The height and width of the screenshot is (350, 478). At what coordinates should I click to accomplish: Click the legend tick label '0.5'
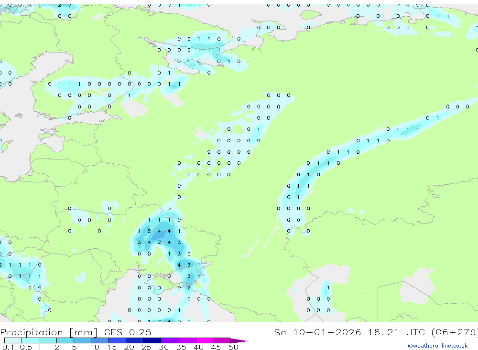(x=26, y=347)
